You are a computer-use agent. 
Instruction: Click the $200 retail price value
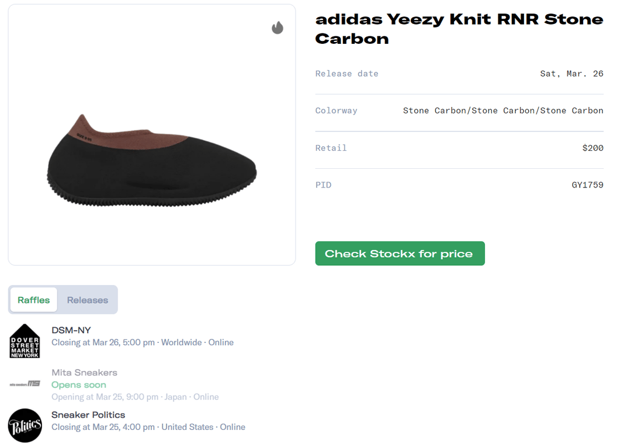592,148
